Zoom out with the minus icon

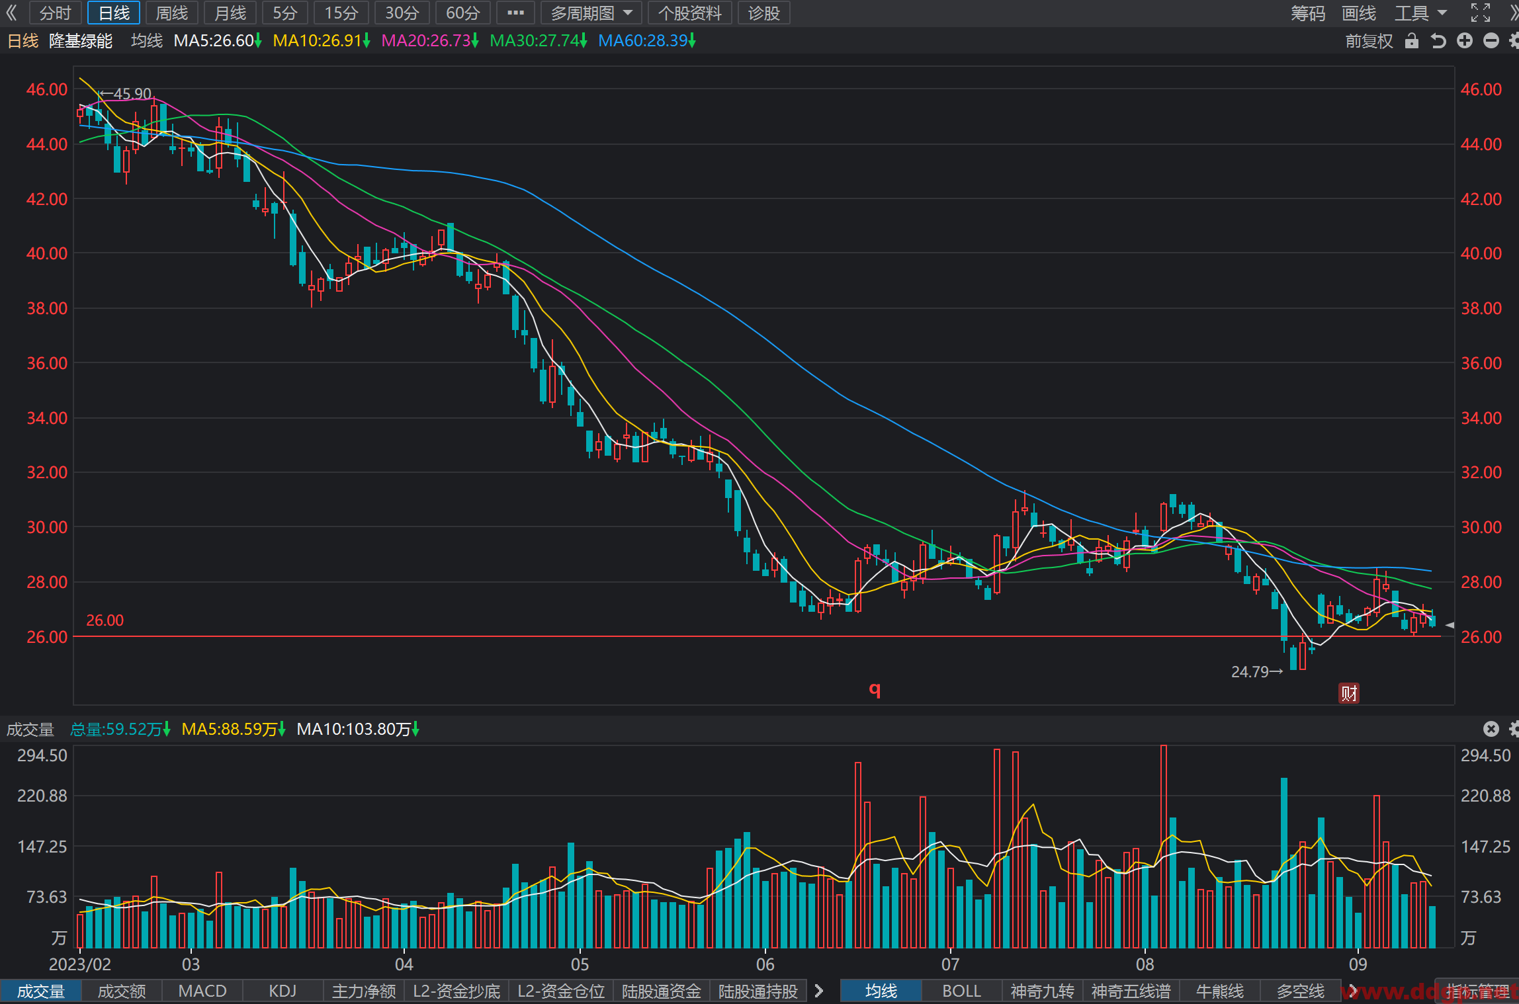tap(1491, 41)
